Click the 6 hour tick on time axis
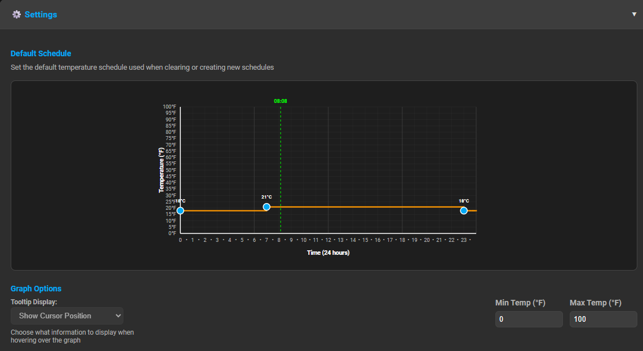Viewport: 643px width, 351px height. point(254,240)
